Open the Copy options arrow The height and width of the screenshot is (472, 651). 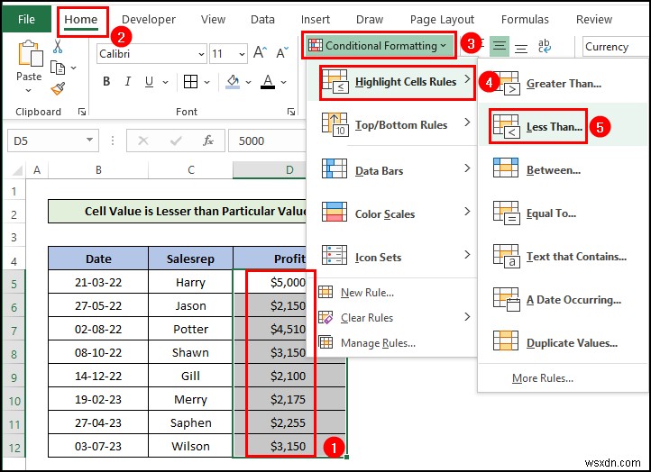coord(74,68)
